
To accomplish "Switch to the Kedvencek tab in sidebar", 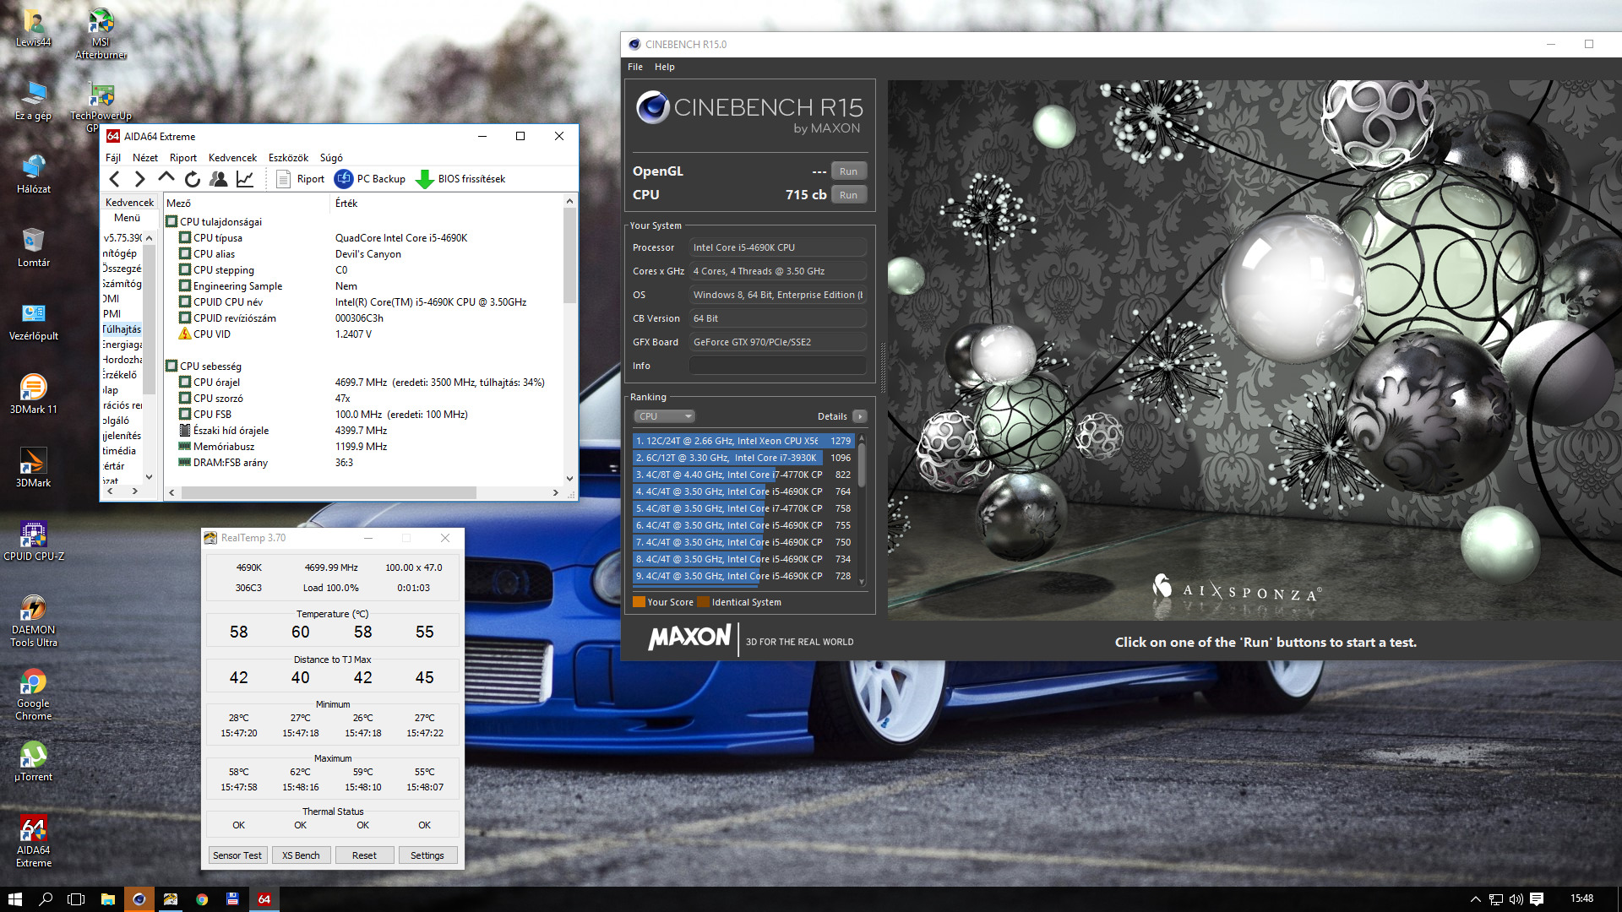I will click(x=130, y=203).
